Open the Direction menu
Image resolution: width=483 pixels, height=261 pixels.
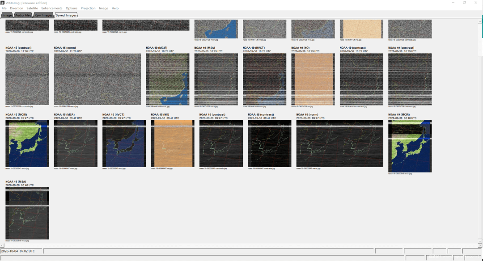(x=17, y=8)
